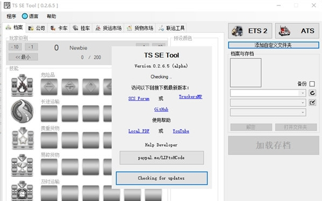Expand the second profile dropdown
This screenshot has width=322, height=201.
(268, 102)
